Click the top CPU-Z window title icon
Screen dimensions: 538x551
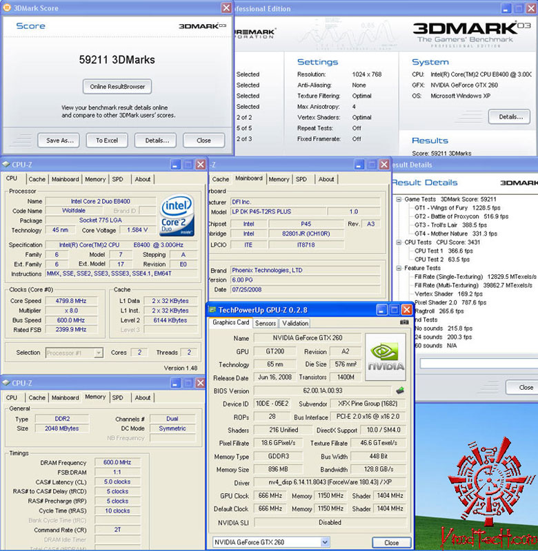click(x=6, y=164)
